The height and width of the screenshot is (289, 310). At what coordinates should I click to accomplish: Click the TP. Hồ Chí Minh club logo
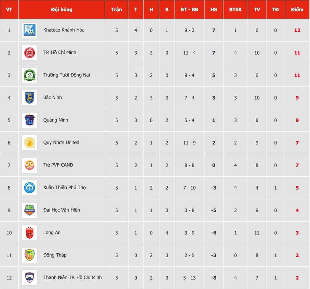[x=30, y=53]
